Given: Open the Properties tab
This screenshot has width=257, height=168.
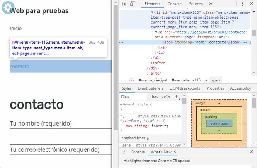Looking at the screenshot, I should click(x=215, y=88).
